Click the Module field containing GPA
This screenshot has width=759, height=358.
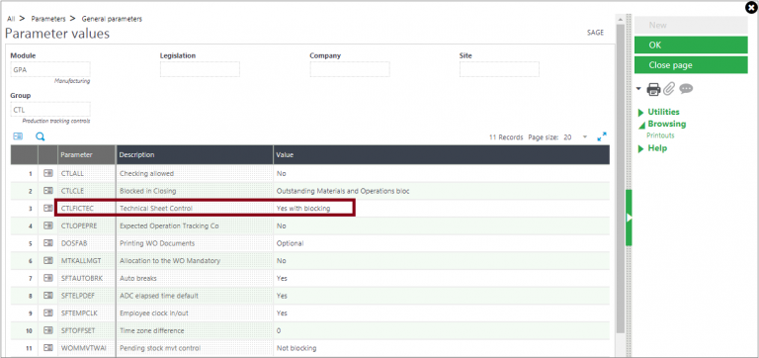(x=50, y=69)
